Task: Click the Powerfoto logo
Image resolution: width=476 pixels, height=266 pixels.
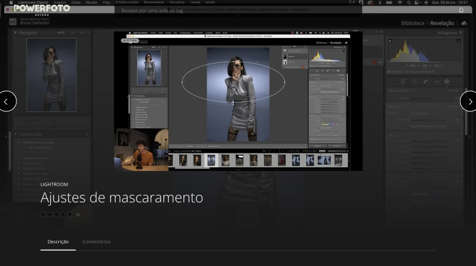Action: (x=42, y=9)
